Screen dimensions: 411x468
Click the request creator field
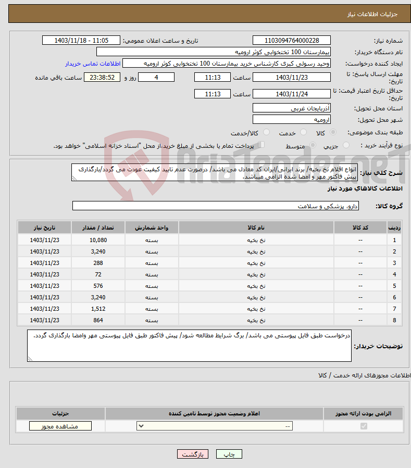(x=227, y=64)
